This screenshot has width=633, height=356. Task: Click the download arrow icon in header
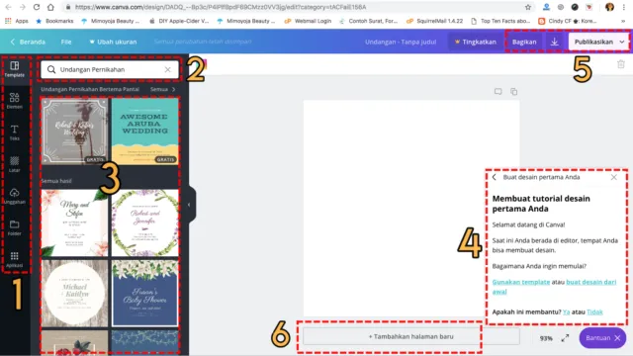click(x=554, y=42)
